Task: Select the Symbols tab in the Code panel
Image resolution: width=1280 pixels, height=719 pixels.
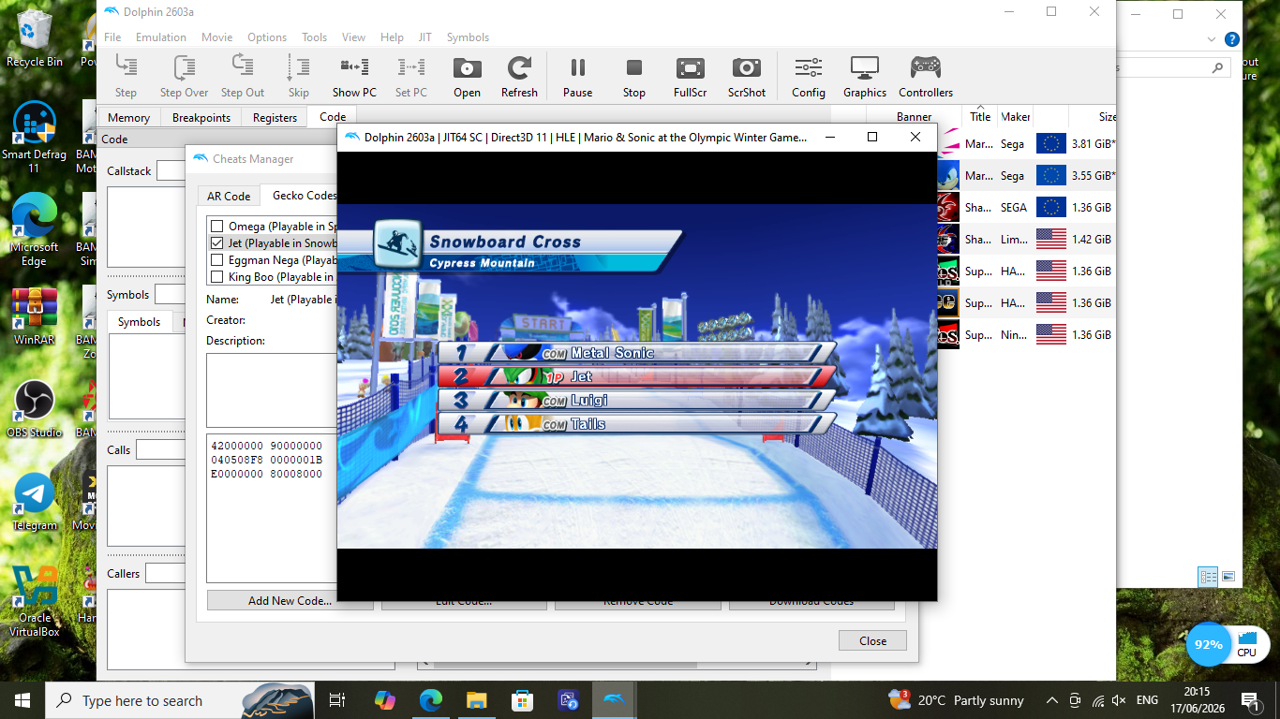Action: click(x=140, y=322)
